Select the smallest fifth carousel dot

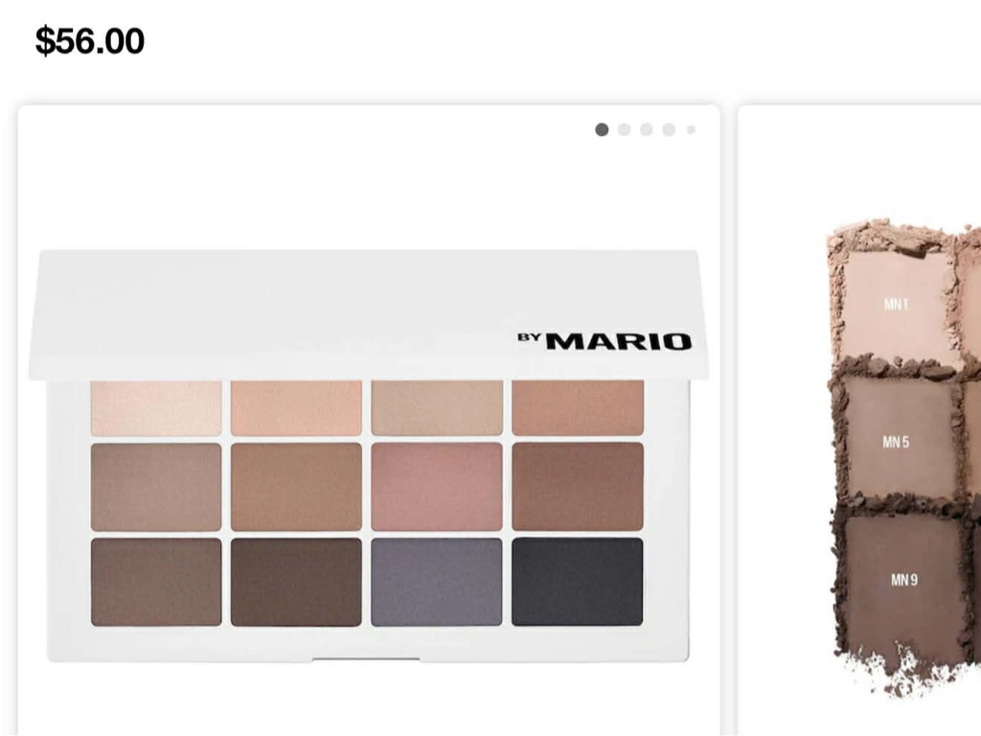click(x=691, y=129)
